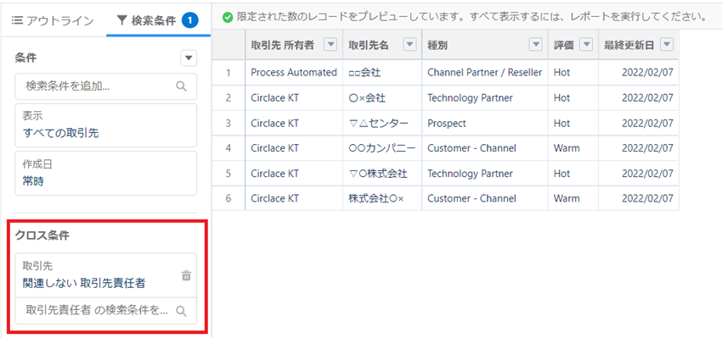The width and height of the screenshot is (722, 338).
Task: Select row number 1 cell
Action: pos(228,73)
